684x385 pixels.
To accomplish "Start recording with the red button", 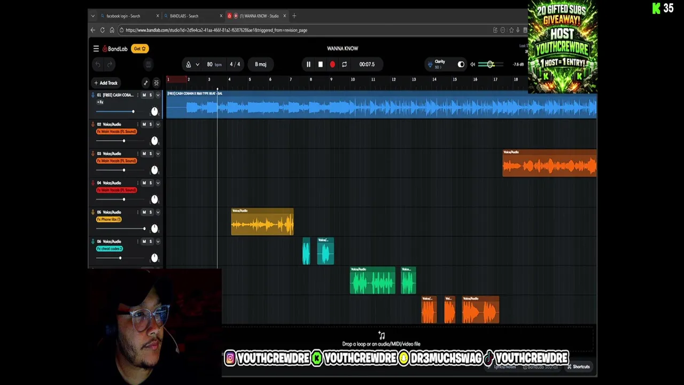I will [x=332, y=64].
